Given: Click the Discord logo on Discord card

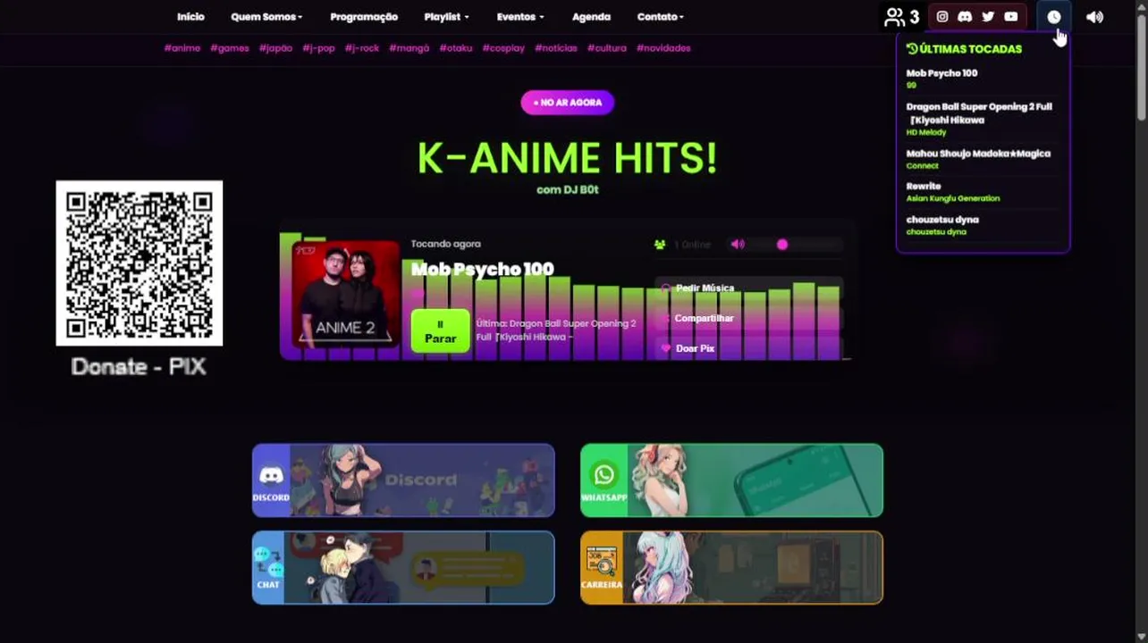Looking at the screenshot, I should click(271, 476).
